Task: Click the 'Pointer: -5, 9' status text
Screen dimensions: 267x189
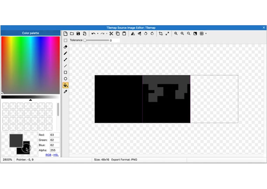Action: (25, 160)
